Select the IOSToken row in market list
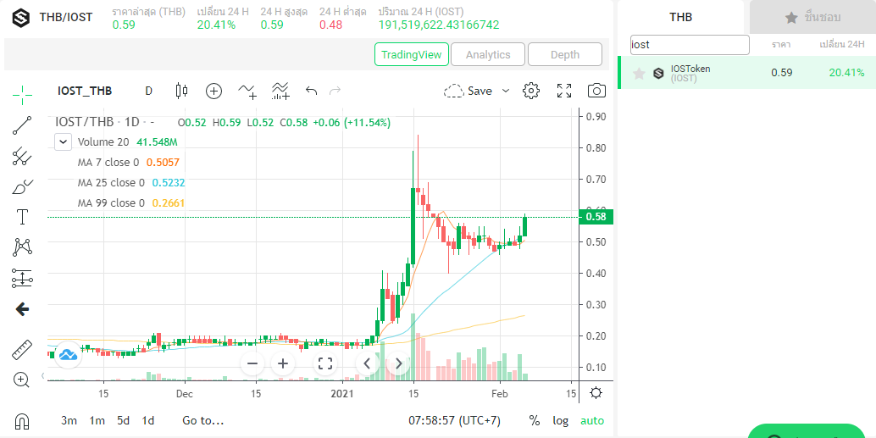Image resolution: width=876 pixels, height=438 pixels. coord(747,73)
